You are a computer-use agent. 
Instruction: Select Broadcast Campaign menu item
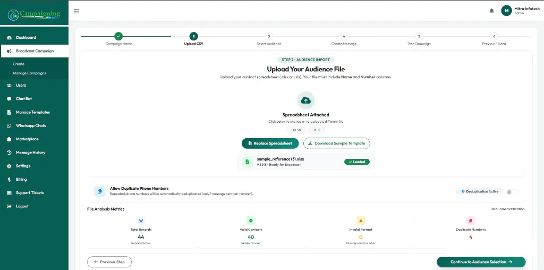click(34, 51)
